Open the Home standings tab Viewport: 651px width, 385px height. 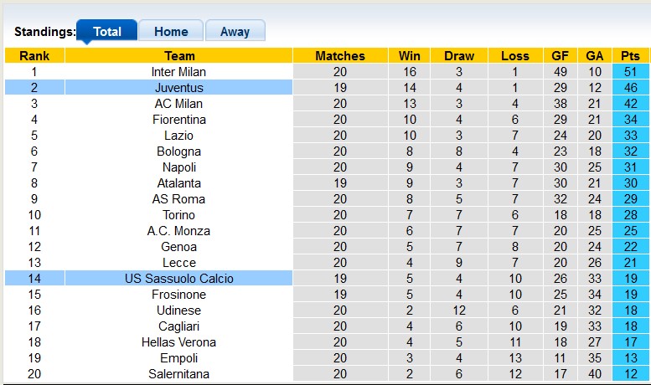(x=171, y=32)
